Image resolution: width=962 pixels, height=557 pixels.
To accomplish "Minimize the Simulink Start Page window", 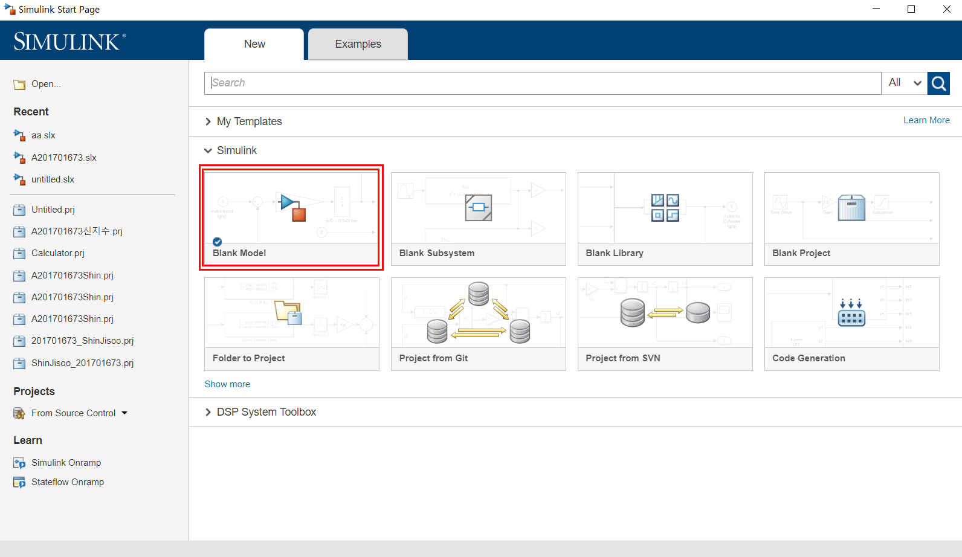I will (x=876, y=9).
